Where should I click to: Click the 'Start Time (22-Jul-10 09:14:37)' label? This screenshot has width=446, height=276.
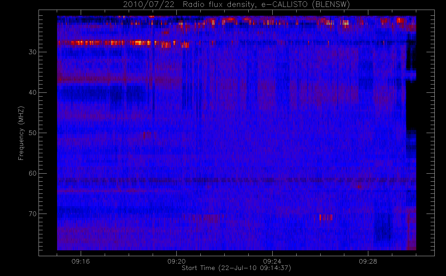point(236,268)
